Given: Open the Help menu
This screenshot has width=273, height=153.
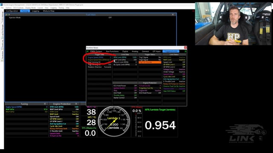Looking at the screenshot, I should coord(67,8).
